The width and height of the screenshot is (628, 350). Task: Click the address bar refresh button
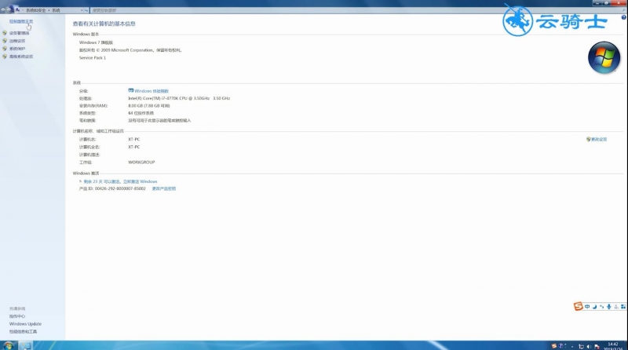[x=86, y=10]
